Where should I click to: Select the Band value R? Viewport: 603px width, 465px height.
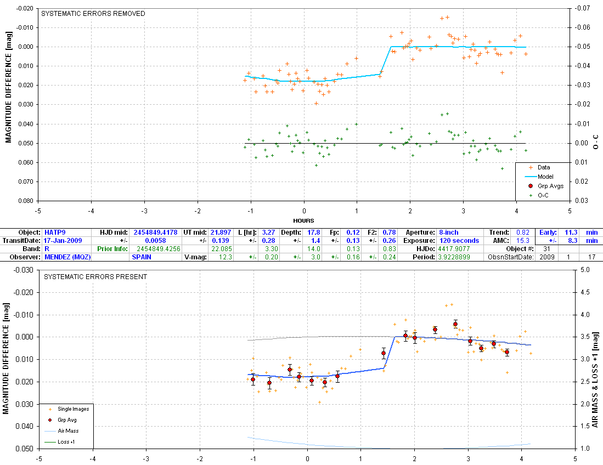click(x=47, y=248)
